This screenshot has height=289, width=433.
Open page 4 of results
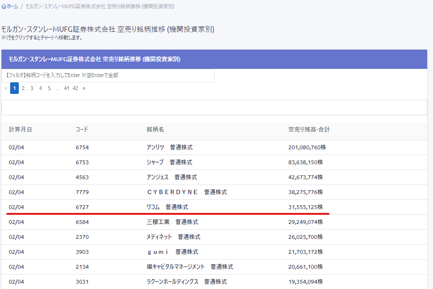pos(41,88)
